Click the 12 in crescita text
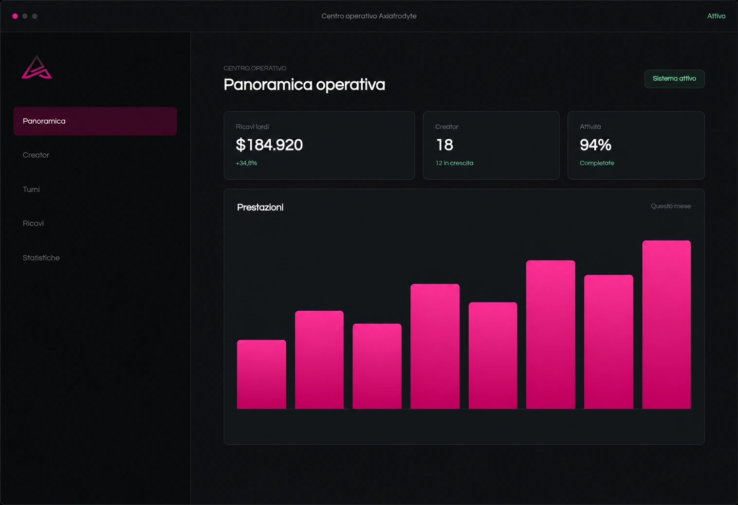The width and height of the screenshot is (738, 505). coord(454,163)
